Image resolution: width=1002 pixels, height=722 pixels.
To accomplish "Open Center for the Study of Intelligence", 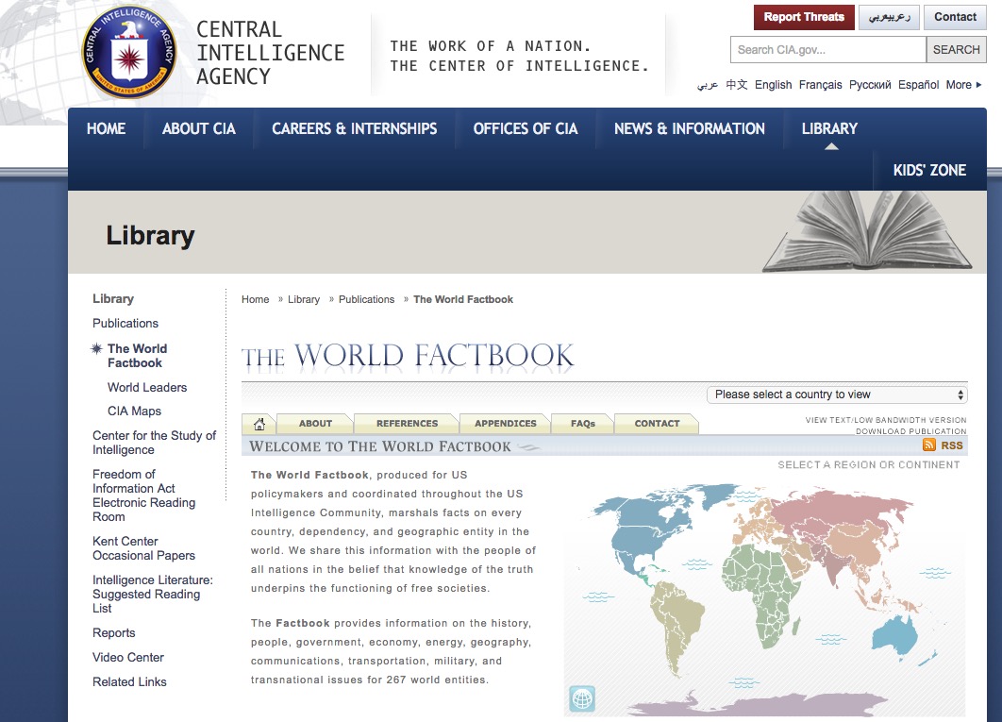I will (x=154, y=443).
